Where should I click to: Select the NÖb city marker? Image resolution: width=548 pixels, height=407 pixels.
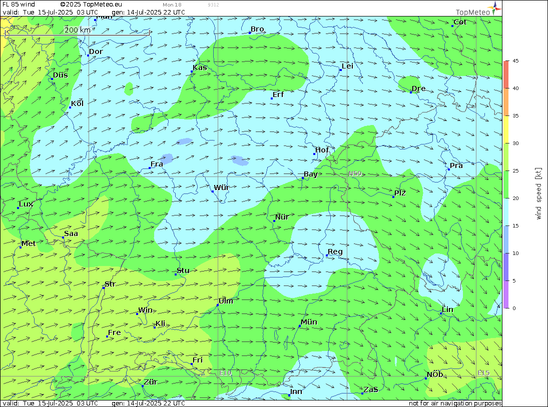coord(426,378)
